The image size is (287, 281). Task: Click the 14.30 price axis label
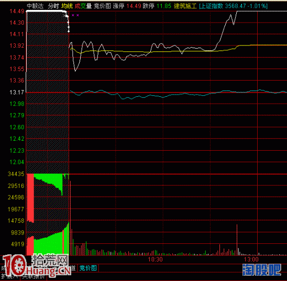(17, 23)
